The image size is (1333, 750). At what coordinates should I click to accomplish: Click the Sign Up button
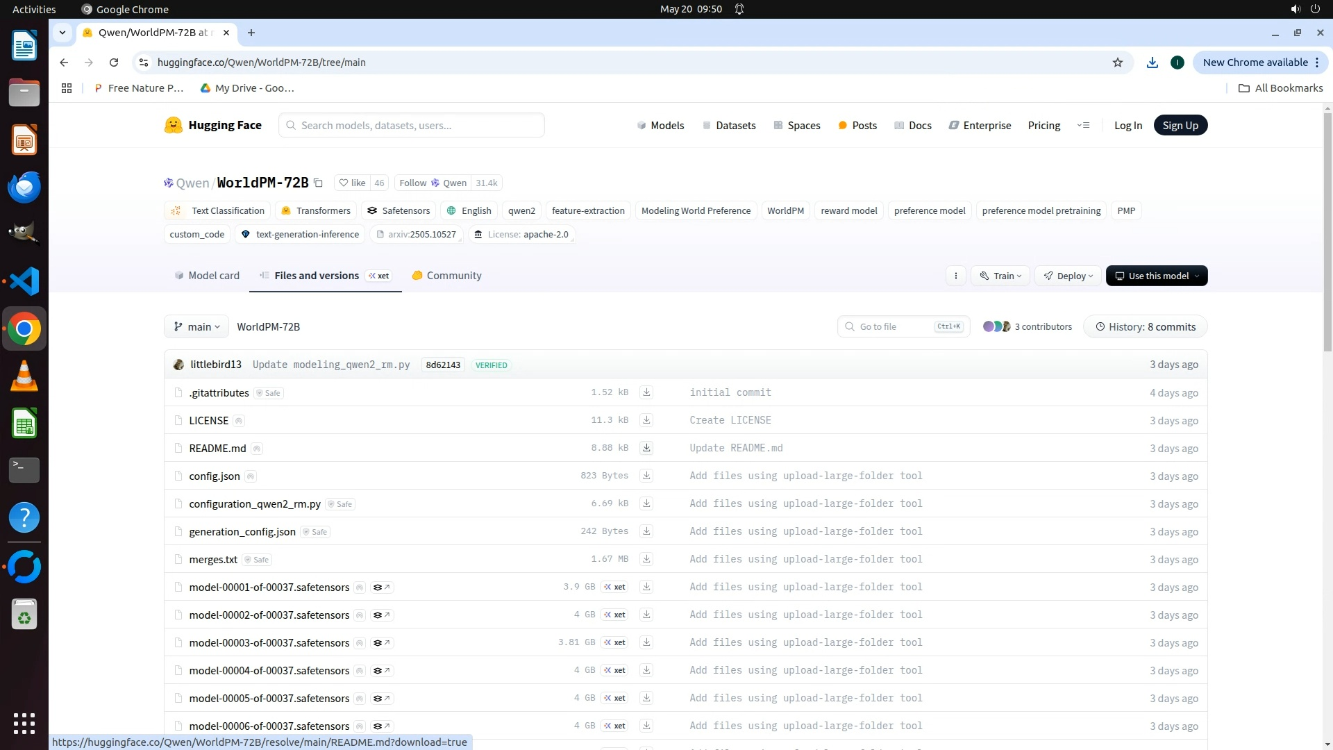pos(1180,126)
